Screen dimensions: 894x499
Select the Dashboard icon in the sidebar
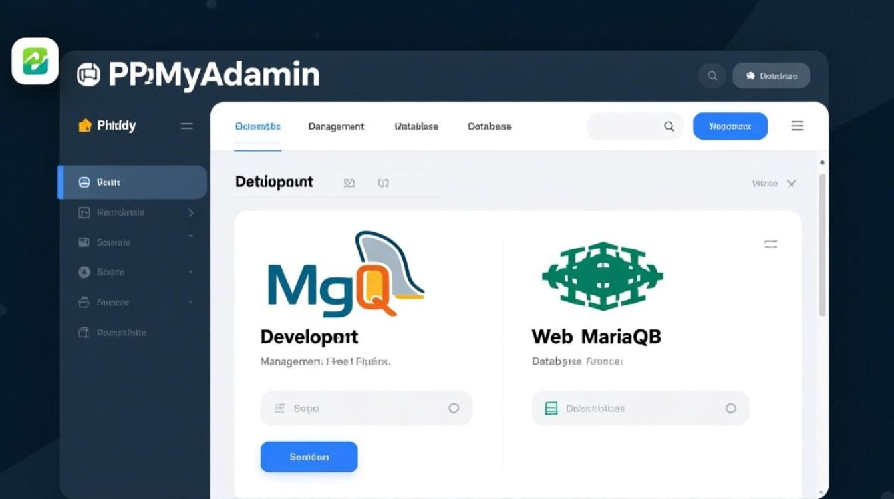(x=84, y=182)
